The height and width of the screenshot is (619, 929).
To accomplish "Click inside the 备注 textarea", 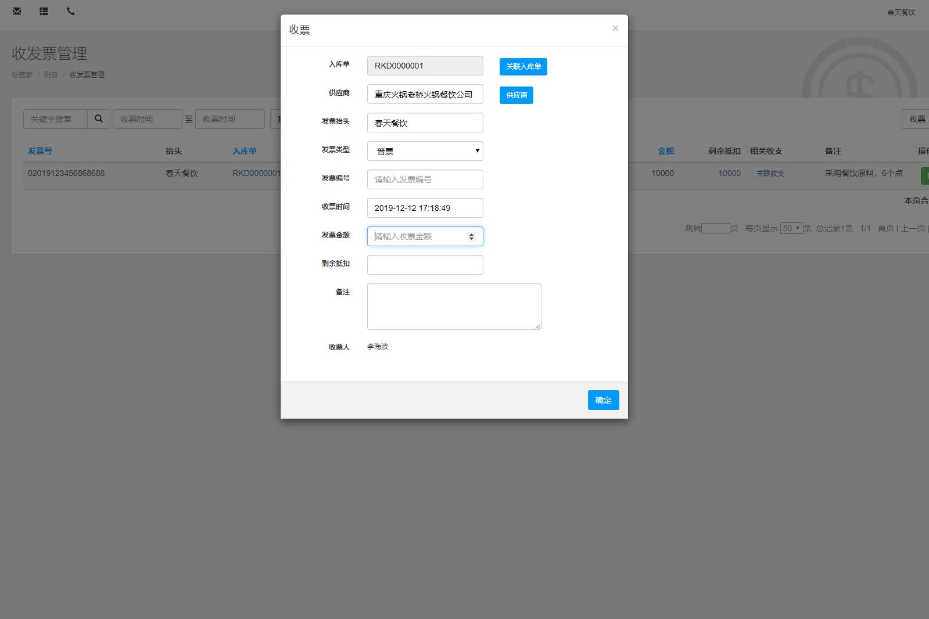I will click(454, 307).
